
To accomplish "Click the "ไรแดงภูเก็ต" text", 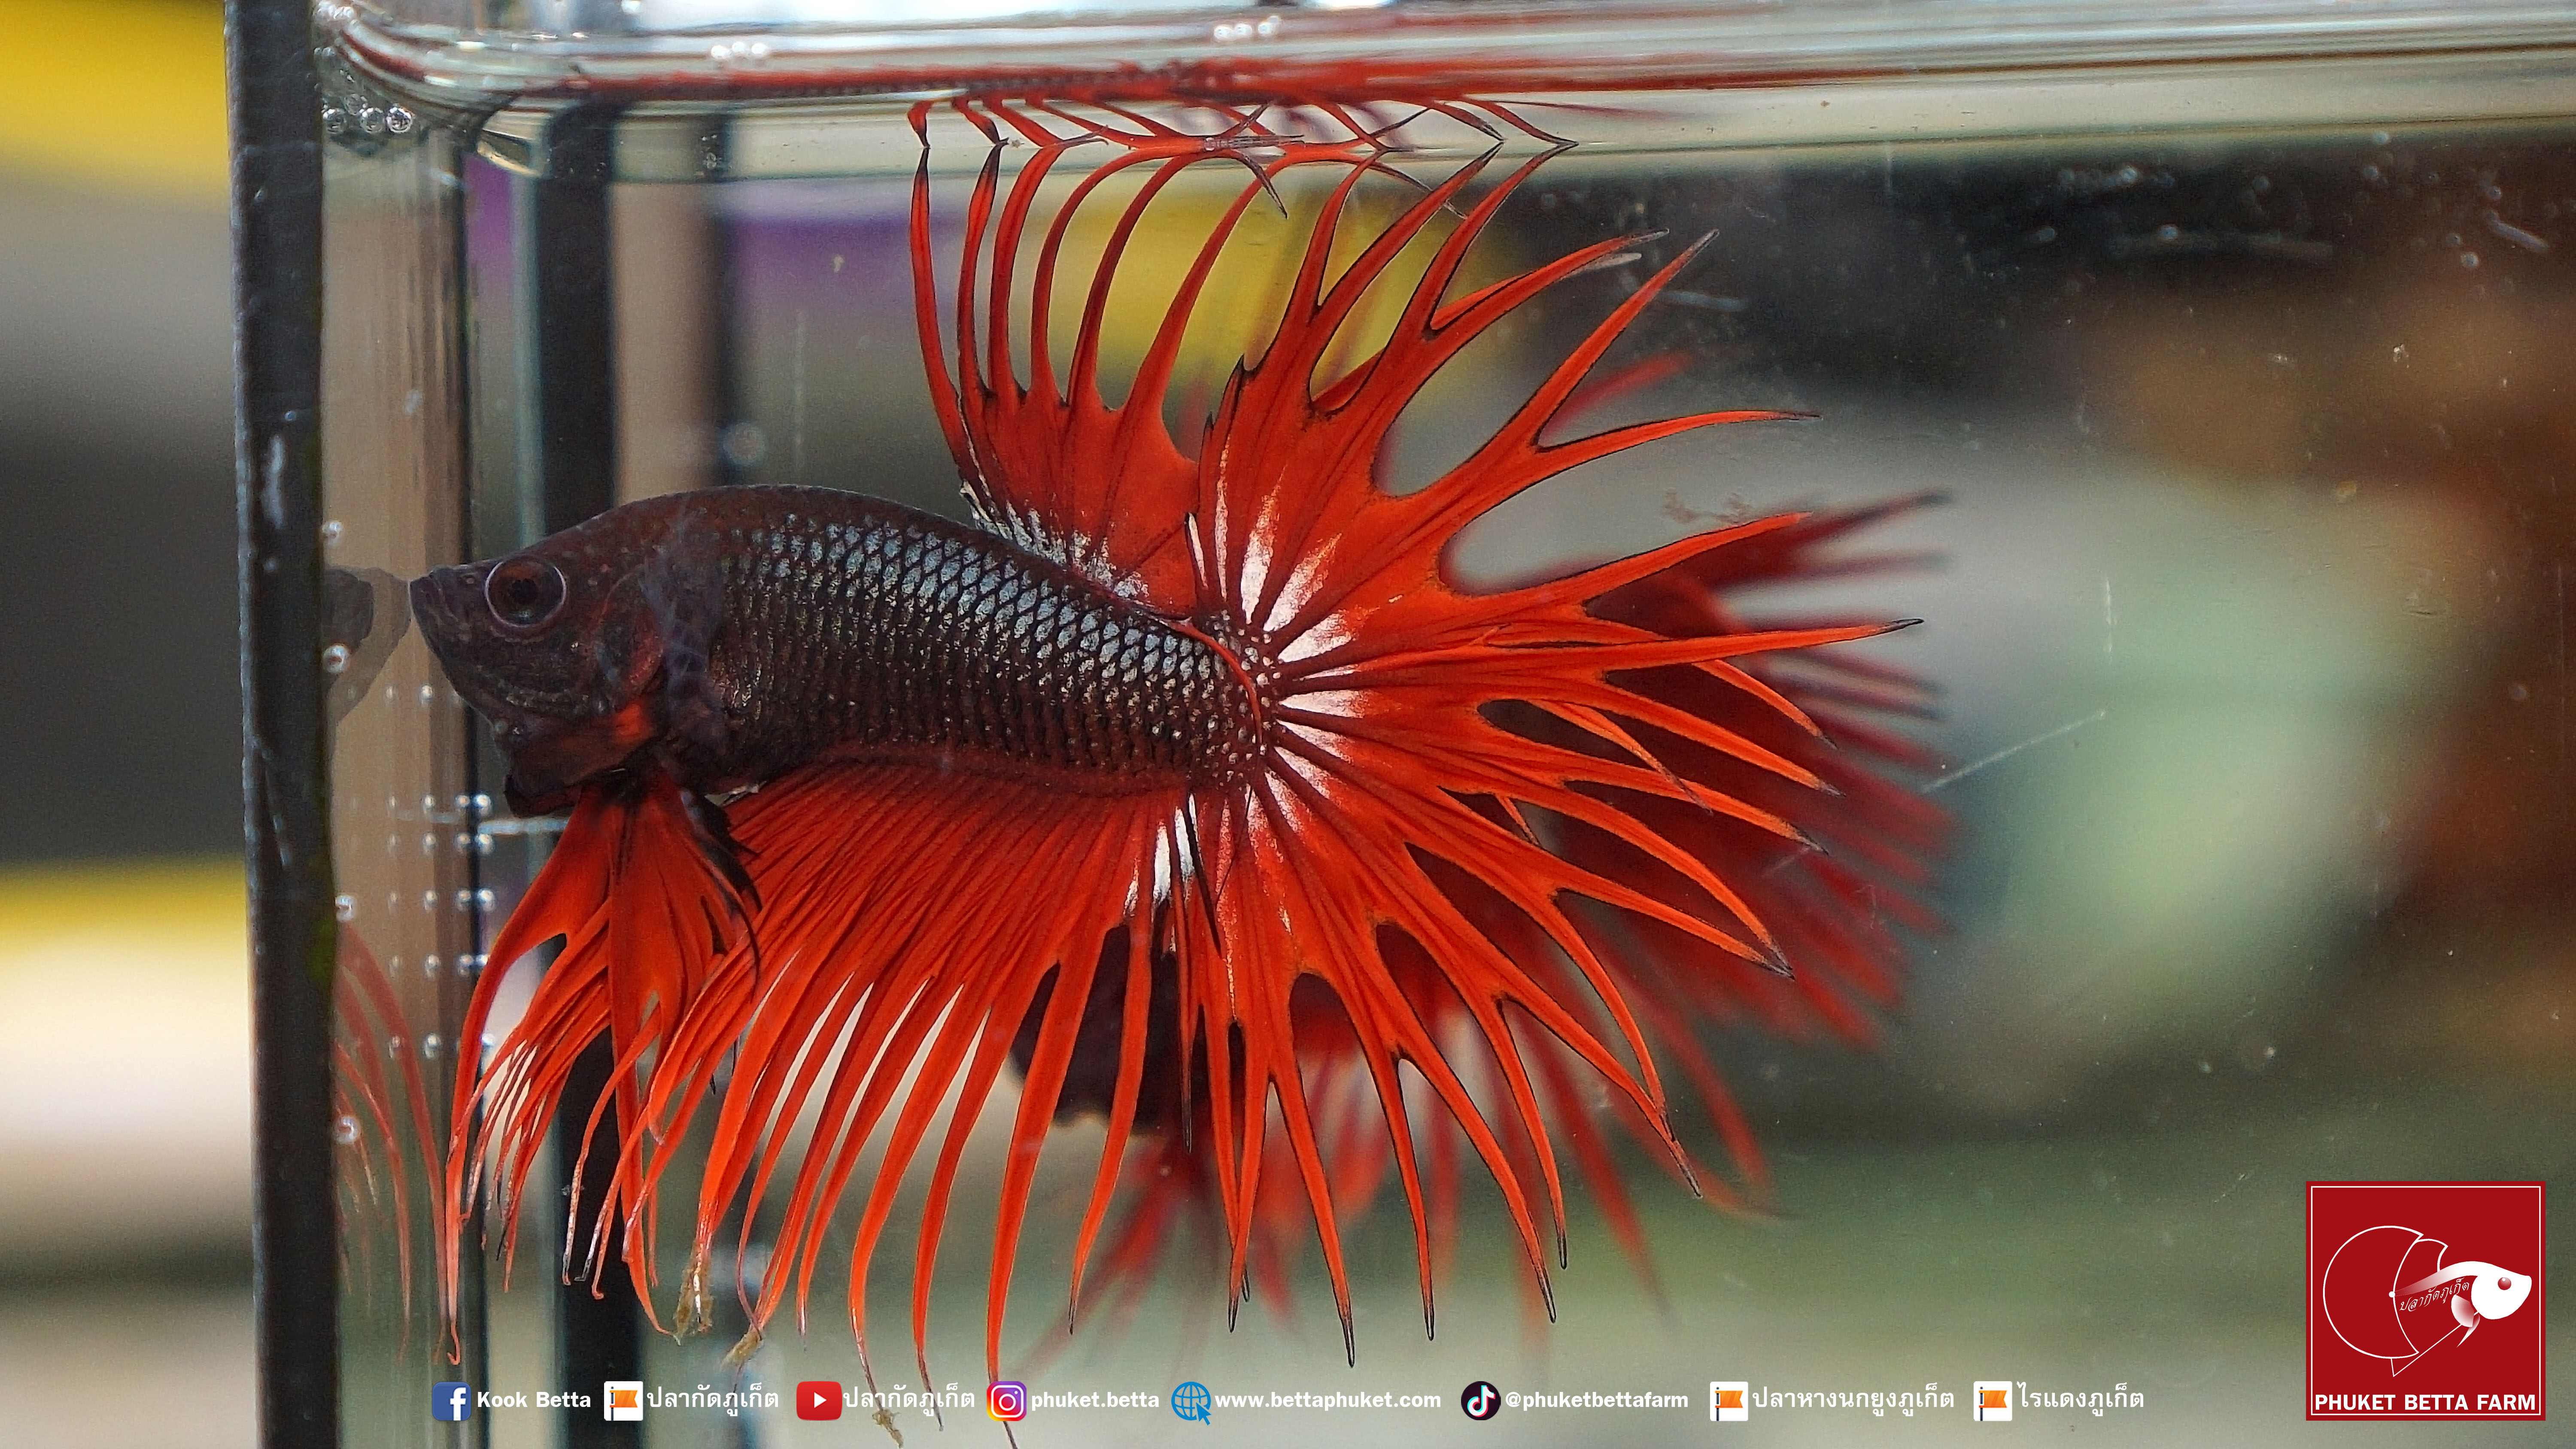I will [x=2080, y=1399].
